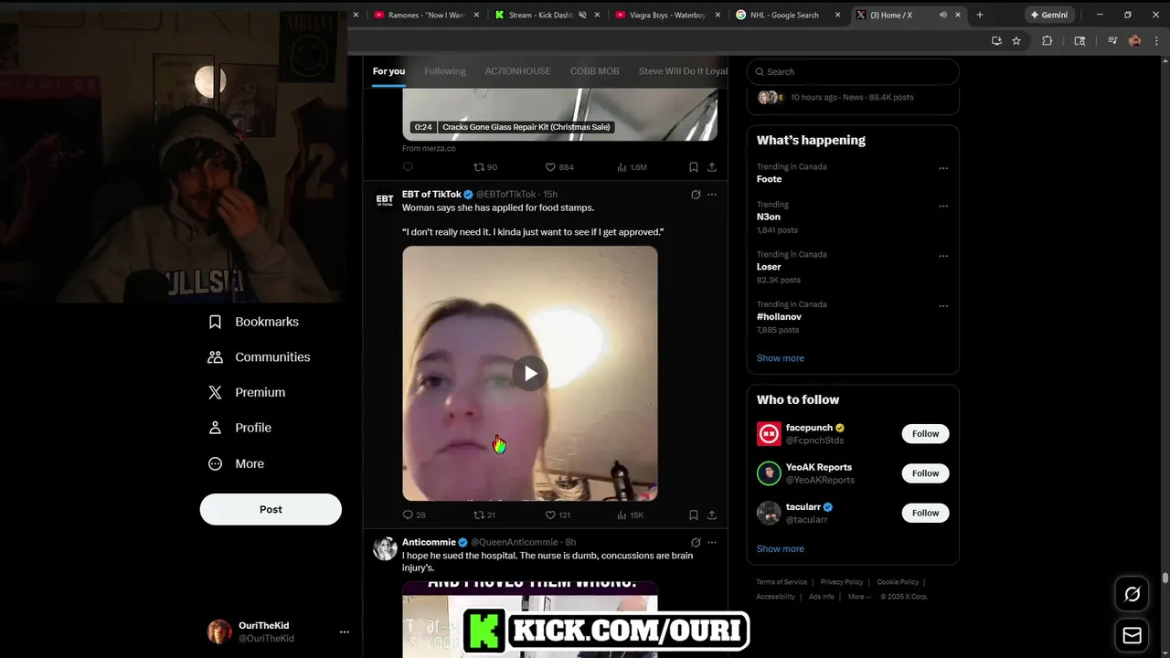Open the @EBTofTikTok handle link
The height and width of the screenshot is (658, 1170).
coord(506,195)
